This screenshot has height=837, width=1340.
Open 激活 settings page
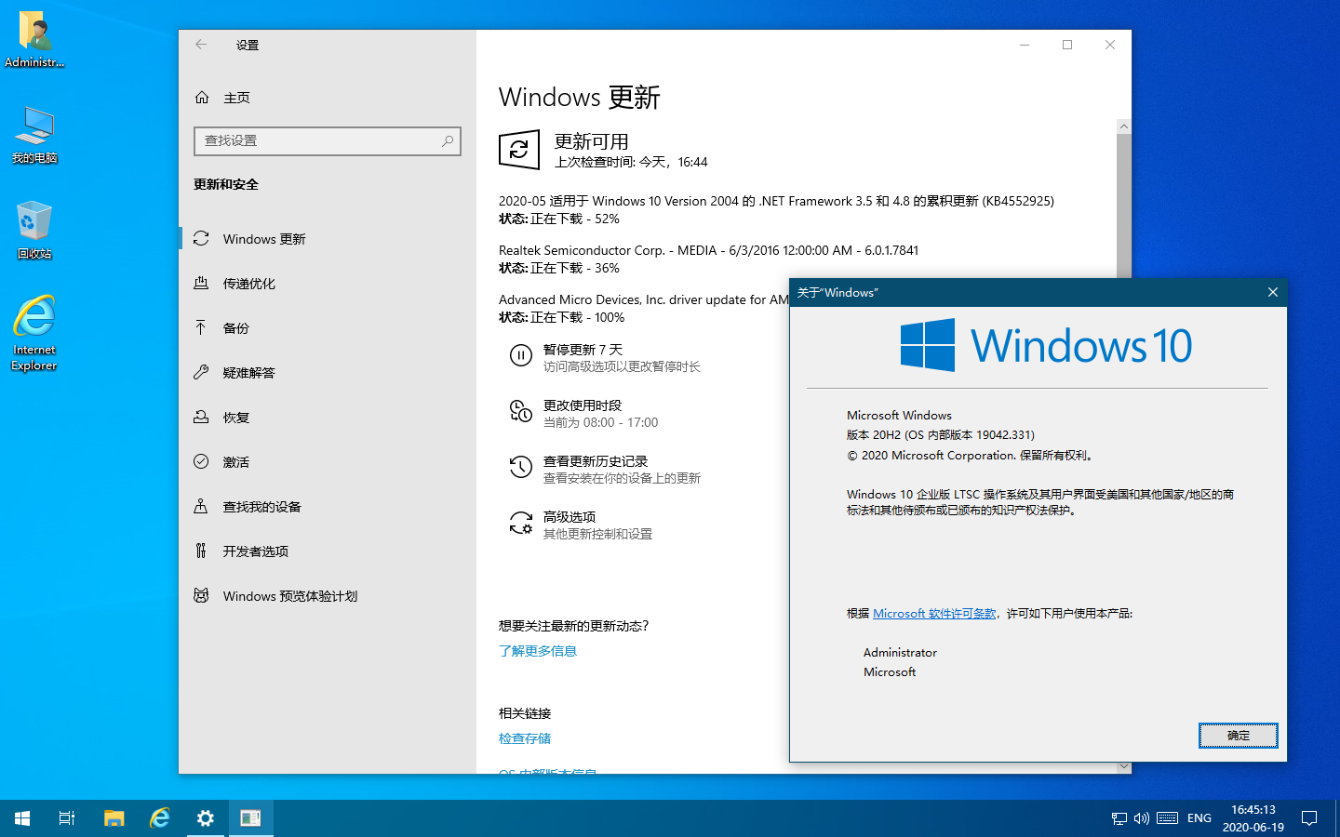tap(328, 462)
